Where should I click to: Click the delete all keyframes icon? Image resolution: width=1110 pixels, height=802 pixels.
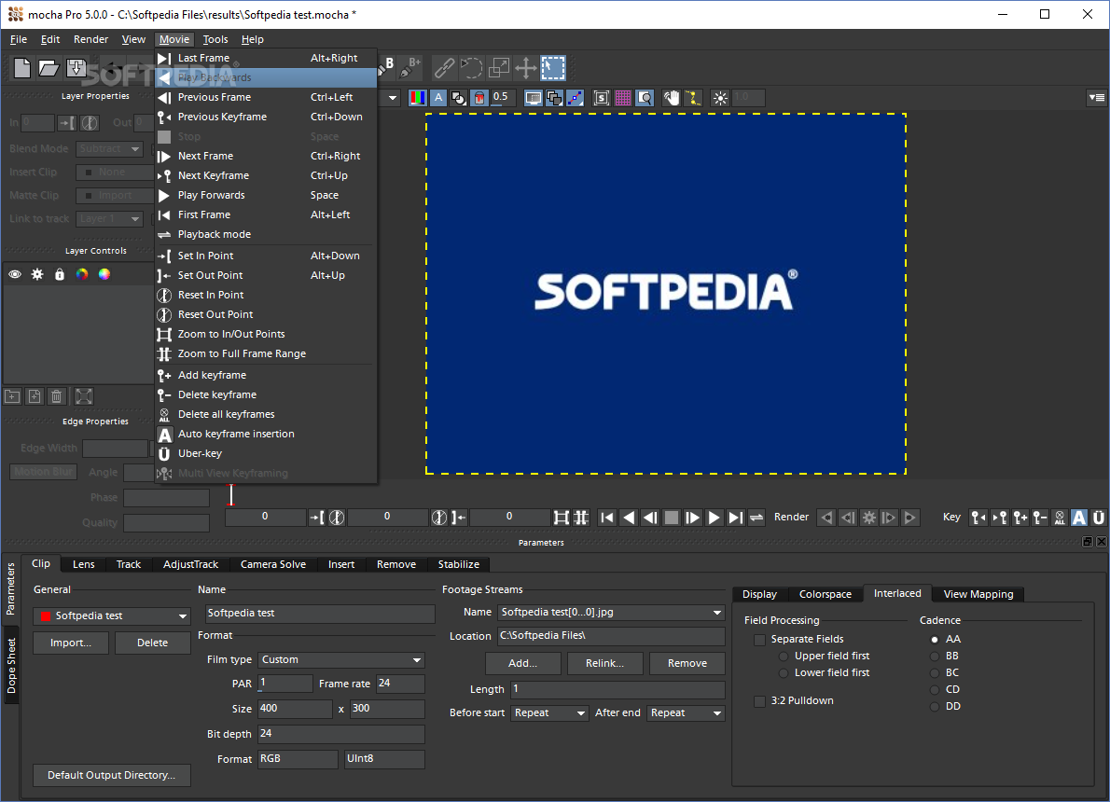click(x=1059, y=518)
